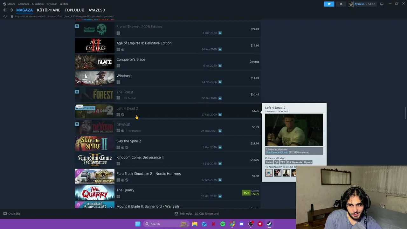The width and height of the screenshot is (407, 229).
Task: Click the Nişancı tag
Action: pyautogui.click(x=308, y=162)
